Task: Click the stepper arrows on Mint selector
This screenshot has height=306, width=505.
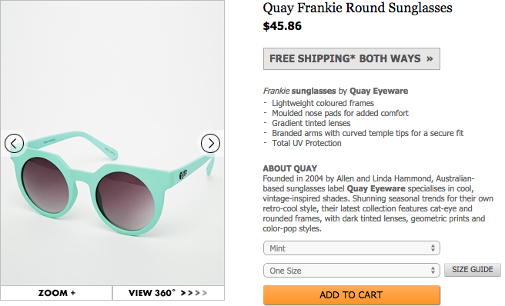Action: click(433, 248)
